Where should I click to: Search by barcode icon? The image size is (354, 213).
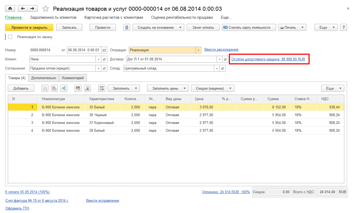[x=78, y=88]
